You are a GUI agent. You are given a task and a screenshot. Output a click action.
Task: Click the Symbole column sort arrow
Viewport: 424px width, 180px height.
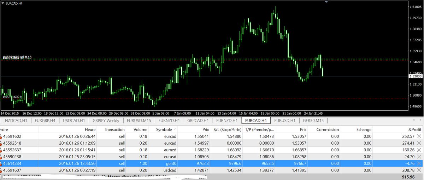coord(175,129)
